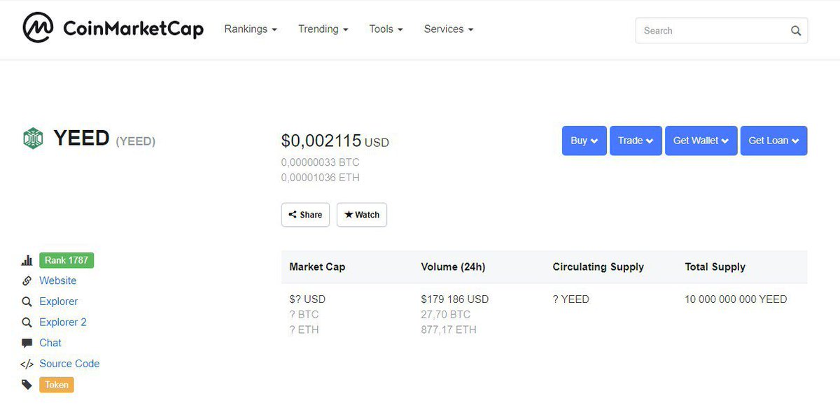Click the Market Cap column header
840x419 pixels.
(x=317, y=267)
